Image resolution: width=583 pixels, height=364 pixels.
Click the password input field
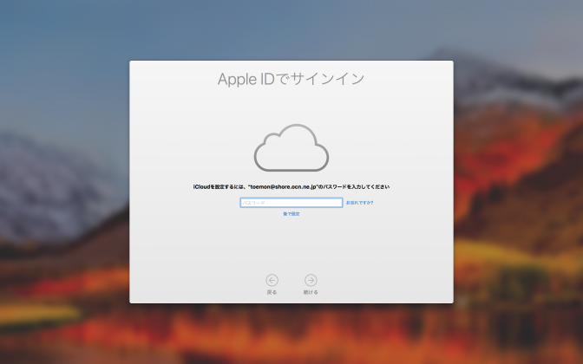(291, 203)
